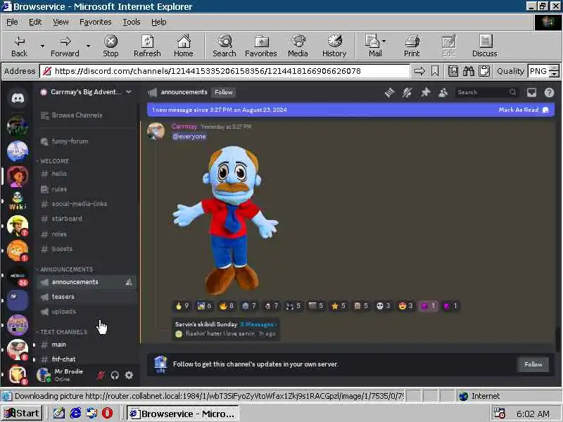Open the Back history dropdown arrow
Viewport: 563px width, 422px height.
(x=42, y=46)
